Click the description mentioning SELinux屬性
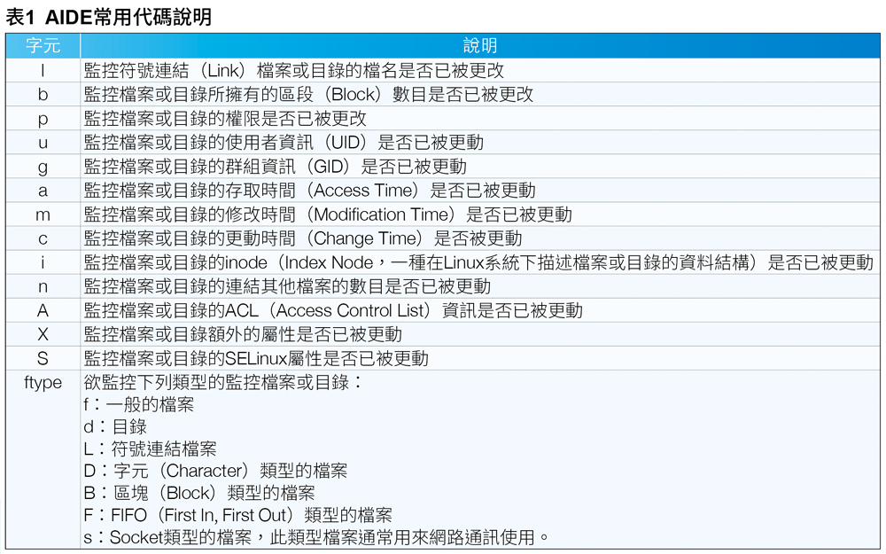Screen dimensions: 886x554 tap(256, 359)
